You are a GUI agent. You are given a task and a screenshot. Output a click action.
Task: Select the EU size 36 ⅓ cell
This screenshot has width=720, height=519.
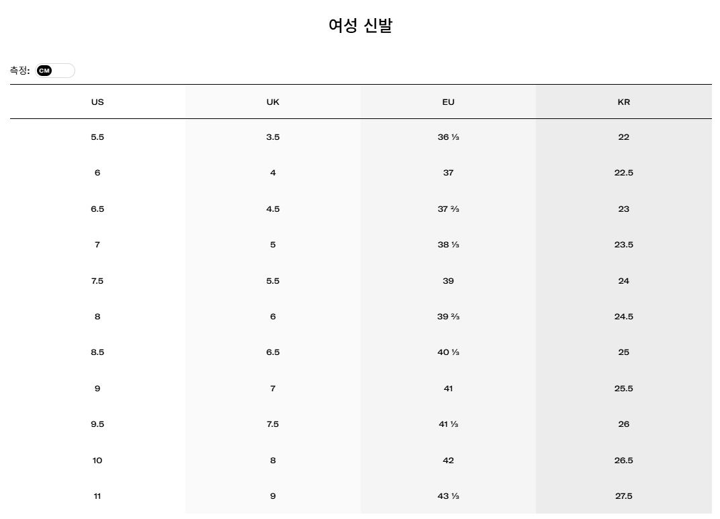448,137
